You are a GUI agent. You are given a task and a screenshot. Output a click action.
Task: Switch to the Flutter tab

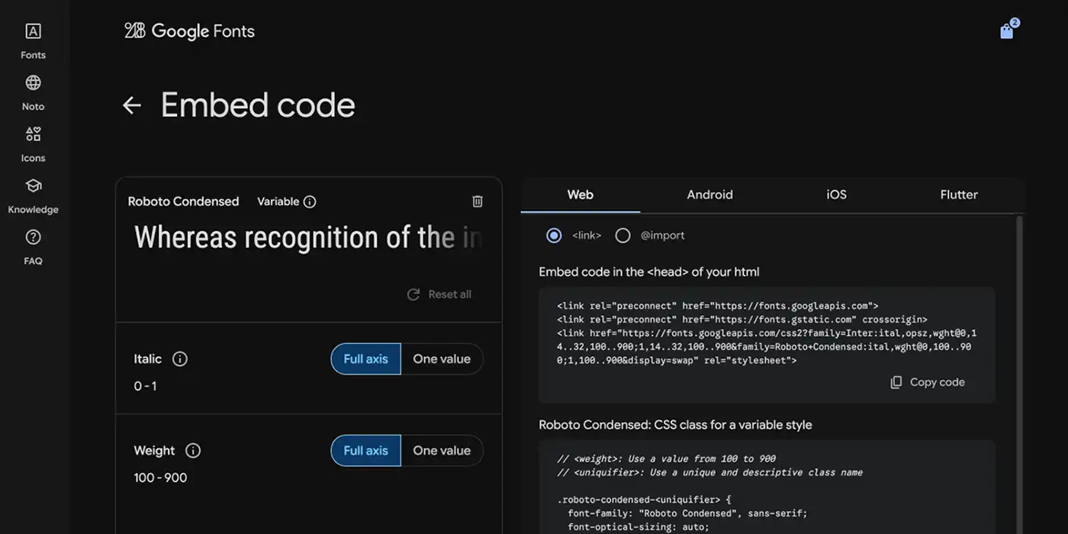coord(958,195)
